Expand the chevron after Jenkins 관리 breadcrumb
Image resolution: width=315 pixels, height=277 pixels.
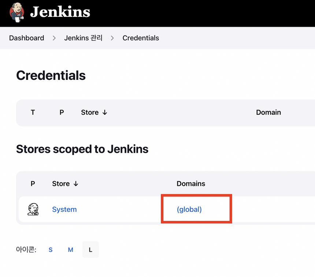pos(112,38)
